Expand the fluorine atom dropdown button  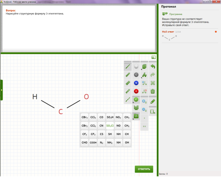136,99
